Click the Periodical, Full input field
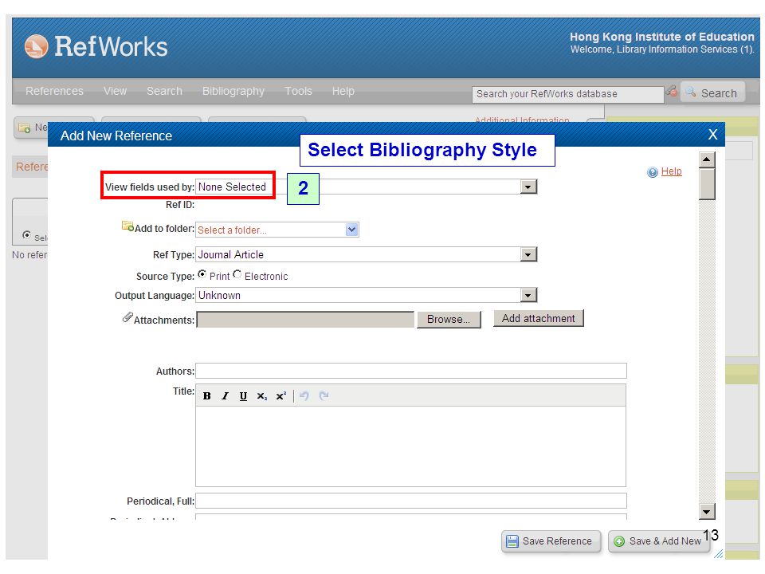Viewport: 765px width, 574px height. click(x=411, y=501)
